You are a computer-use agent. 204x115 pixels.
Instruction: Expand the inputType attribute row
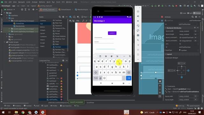click(x=165, y=50)
